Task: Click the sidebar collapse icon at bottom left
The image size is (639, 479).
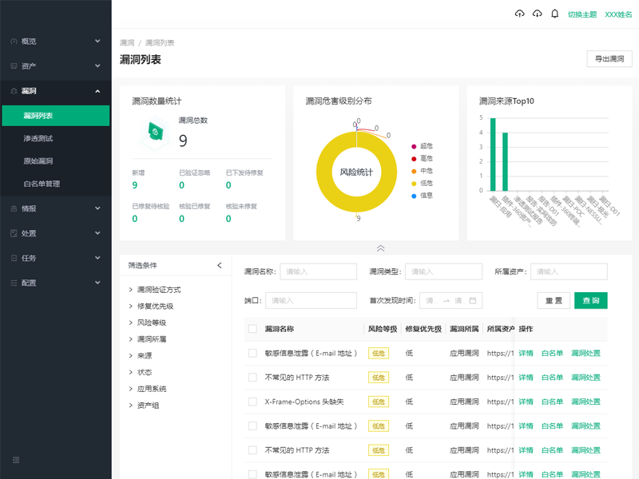Action: [16, 460]
